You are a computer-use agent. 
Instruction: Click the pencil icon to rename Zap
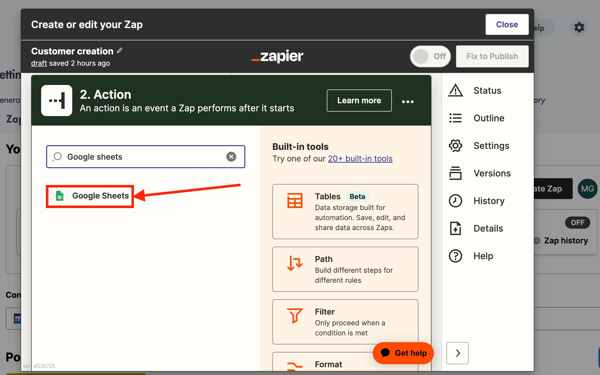[120, 51]
